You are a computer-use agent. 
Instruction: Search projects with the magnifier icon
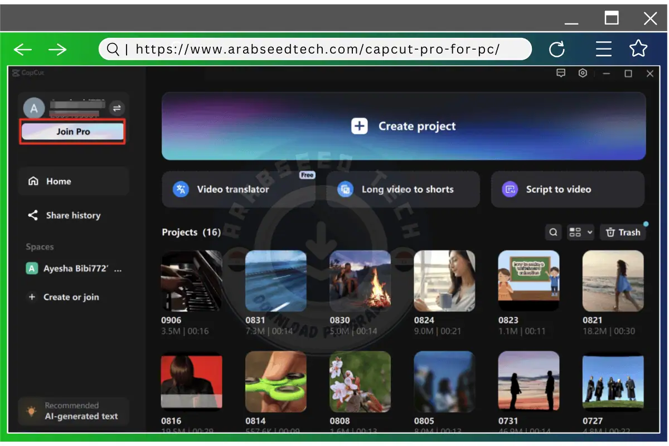[553, 232]
